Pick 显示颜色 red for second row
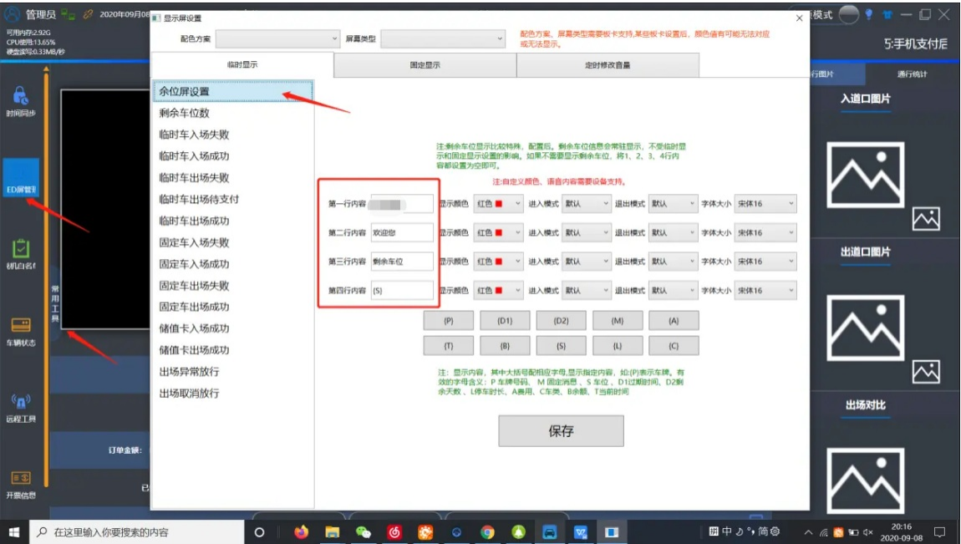961x544 pixels. tap(498, 233)
